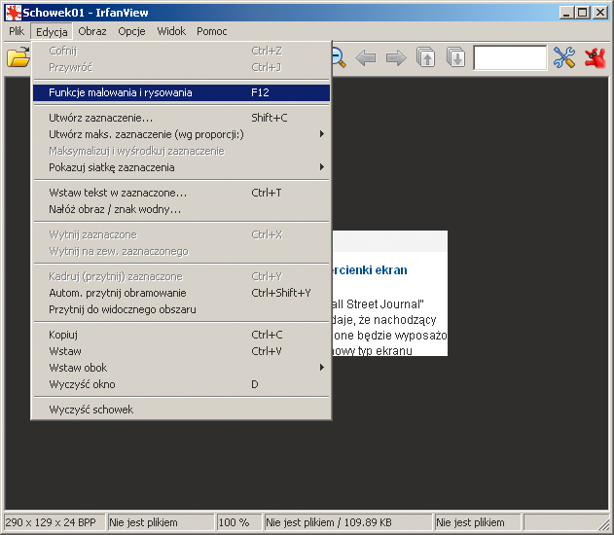This screenshot has height=535, width=614.
Task: Click the toolbar page number input field
Action: click(x=510, y=58)
